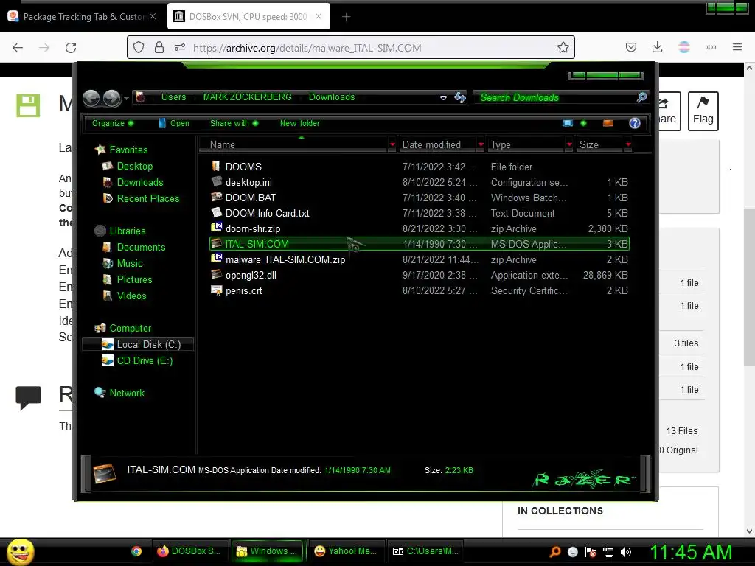Switch to Yahoo! Messenger taskbar button

(x=346, y=551)
